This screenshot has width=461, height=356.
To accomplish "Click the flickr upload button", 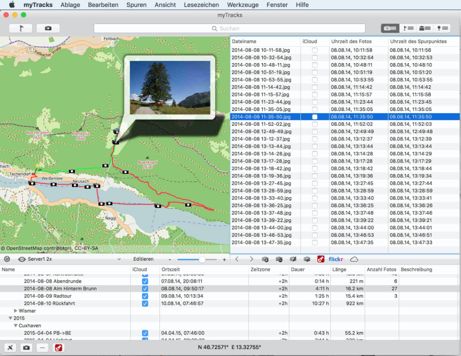I will (x=336, y=259).
